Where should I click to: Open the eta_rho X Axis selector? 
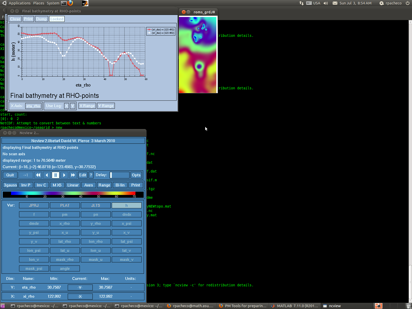click(x=33, y=106)
